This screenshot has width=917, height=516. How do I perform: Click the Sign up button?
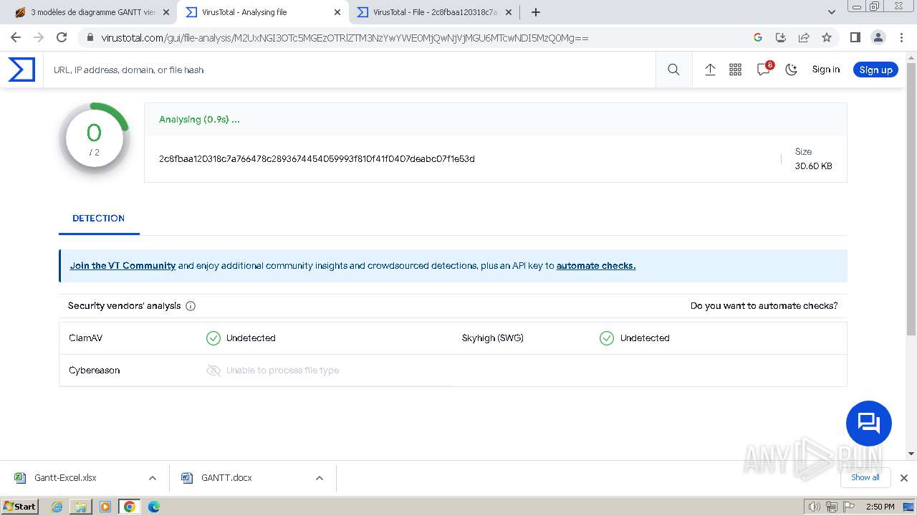(x=875, y=70)
